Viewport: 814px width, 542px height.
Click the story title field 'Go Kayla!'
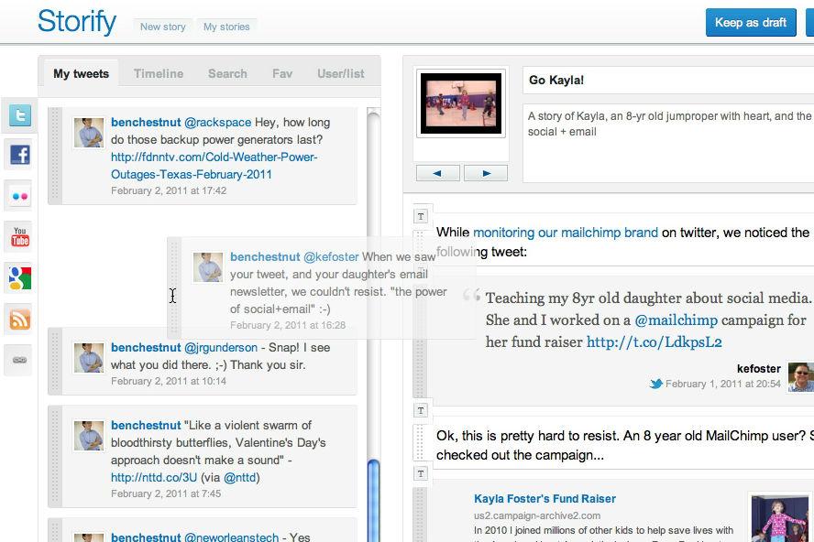[x=668, y=80]
